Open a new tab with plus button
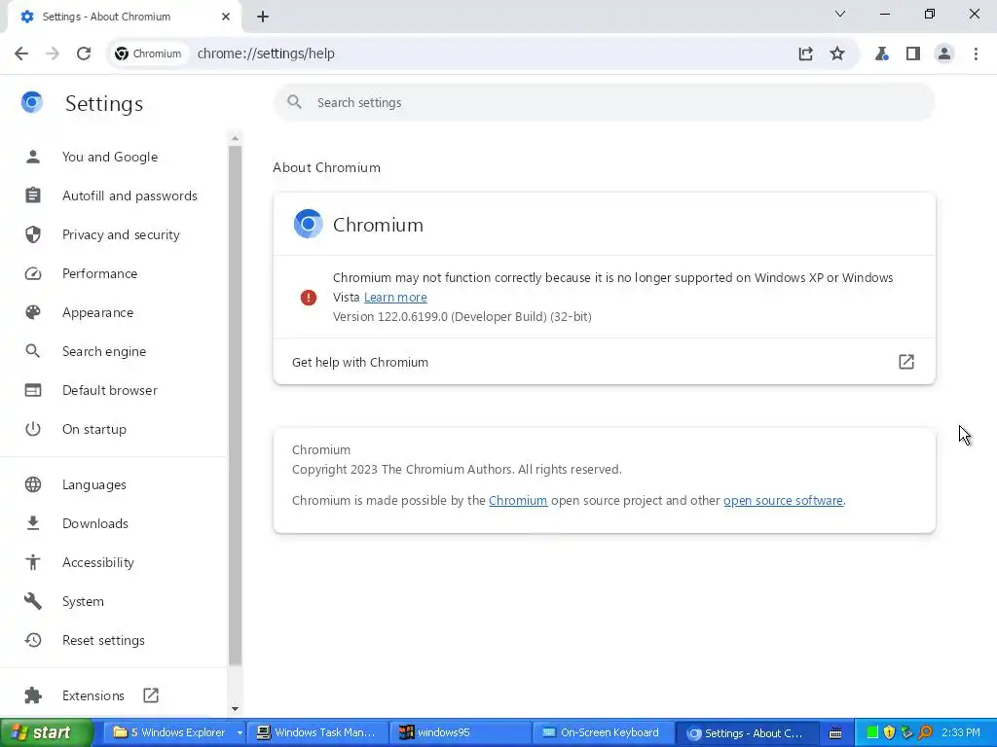Viewport: 997px width, 747px height. pos(263,17)
